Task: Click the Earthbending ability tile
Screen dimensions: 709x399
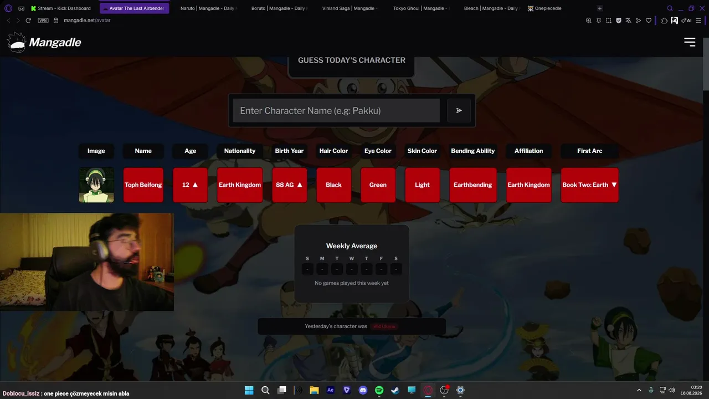Action: point(473,185)
